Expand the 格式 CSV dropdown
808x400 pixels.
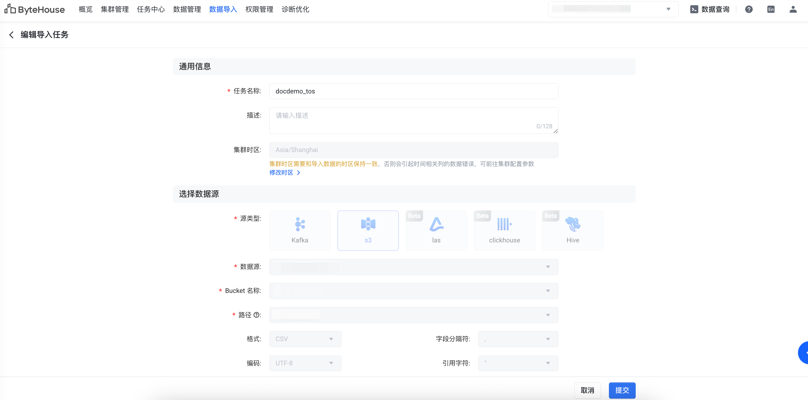[x=305, y=339]
